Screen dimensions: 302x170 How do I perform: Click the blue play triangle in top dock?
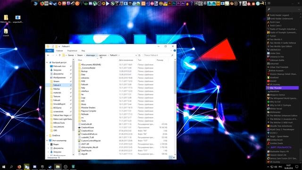pyautogui.click(x=108, y=3)
